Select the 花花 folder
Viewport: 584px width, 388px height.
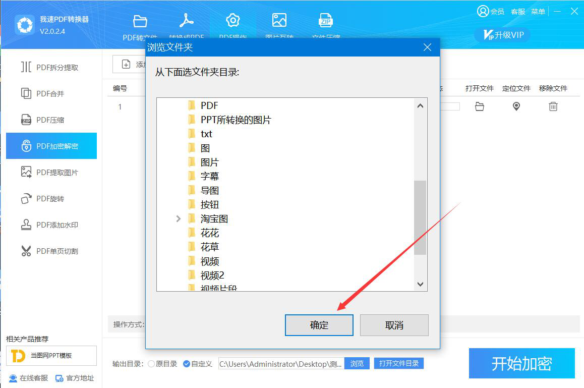point(210,233)
